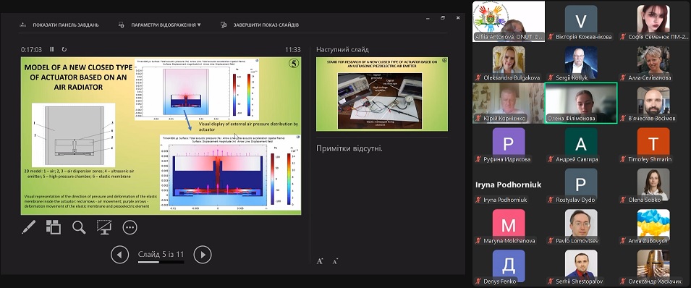Activate the magnifier zoom tool
Viewport: 691px width, 288px height.
[79, 227]
